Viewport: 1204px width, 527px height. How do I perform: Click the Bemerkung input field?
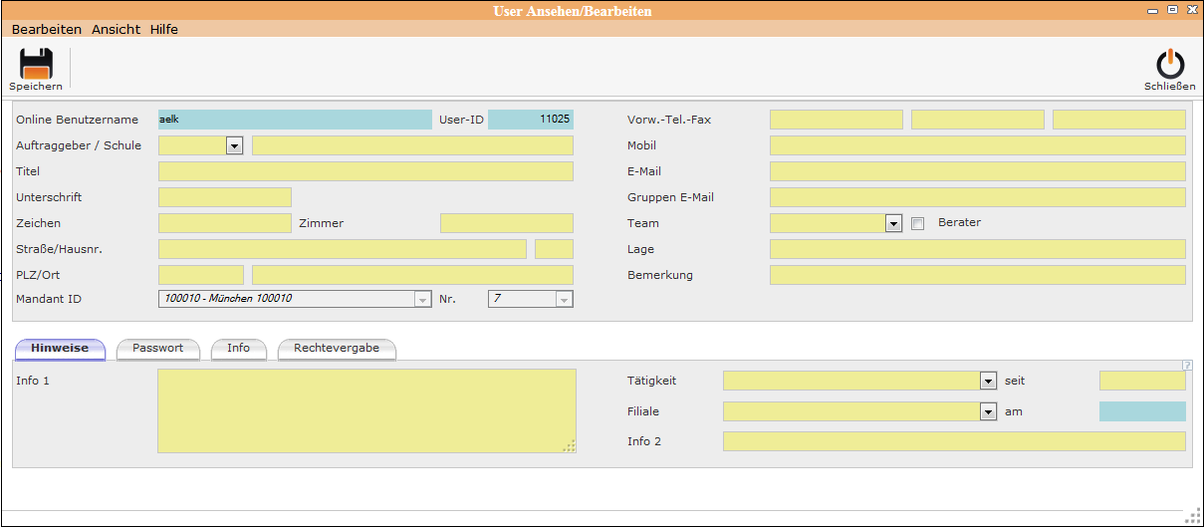point(978,275)
